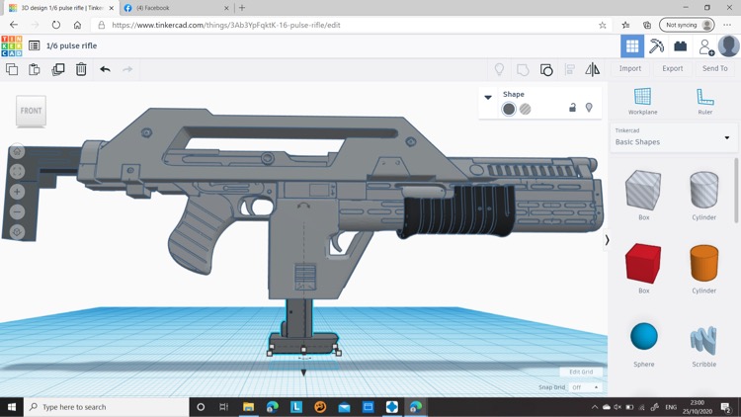Image resolution: width=741 pixels, height=417 pixels.
Task: Open the Mirror/Flip tool
Action: tap(592, 70)
